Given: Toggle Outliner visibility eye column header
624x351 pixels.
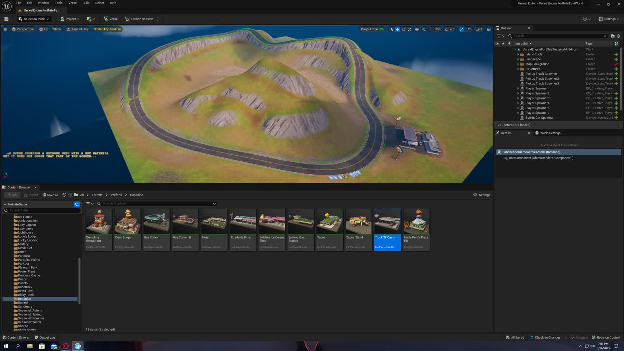Looking at the screenshot, I should point(497,44).
